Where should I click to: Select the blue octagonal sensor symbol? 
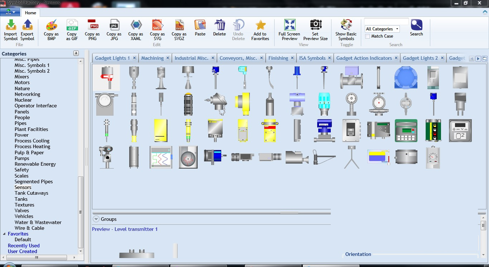click(x=406, y=77)
